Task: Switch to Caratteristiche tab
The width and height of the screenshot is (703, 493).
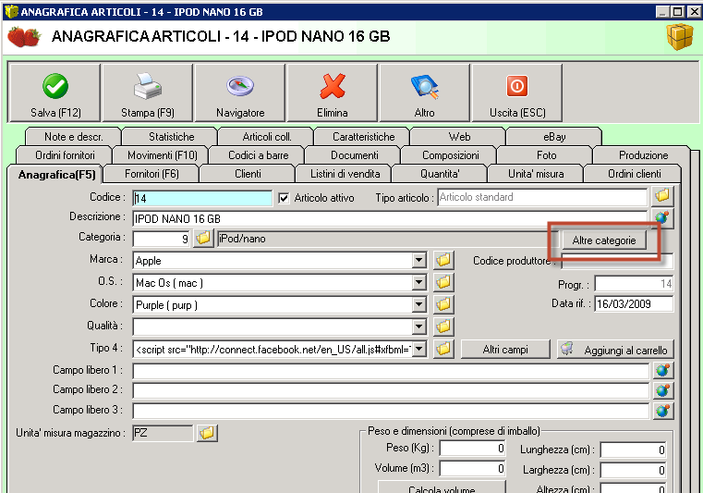Action: pos(363,137)
